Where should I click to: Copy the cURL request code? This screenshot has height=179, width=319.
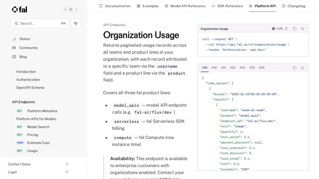[x=295, y=29]
